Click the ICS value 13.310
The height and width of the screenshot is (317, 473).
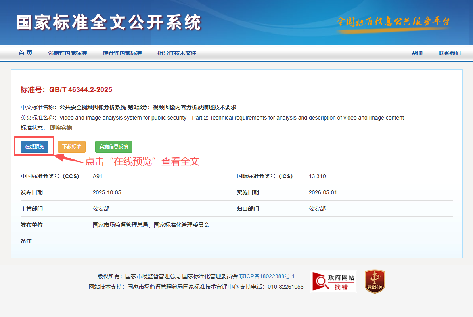(x=317, y=176)
